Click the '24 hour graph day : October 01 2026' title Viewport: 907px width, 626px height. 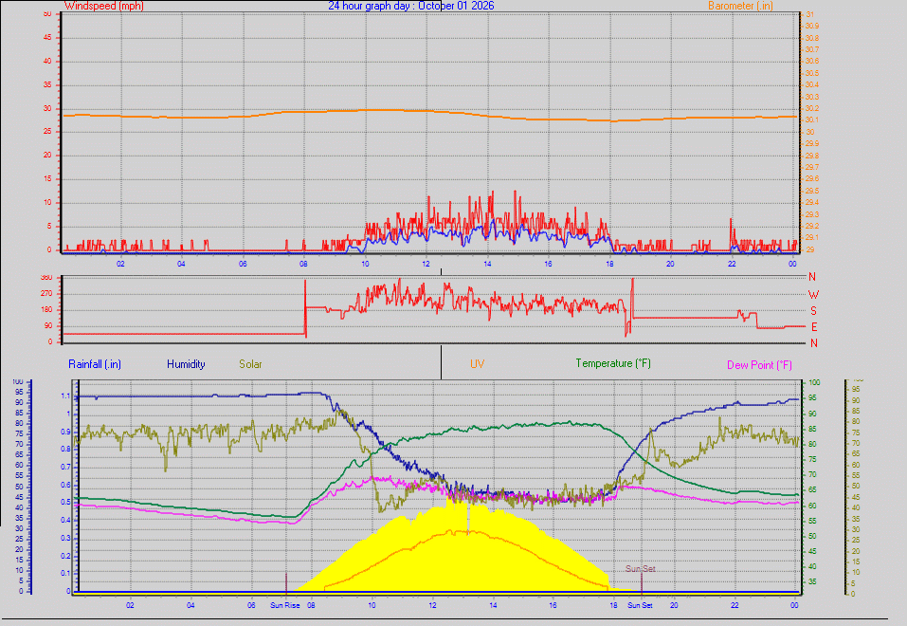[x=411, y=6]
